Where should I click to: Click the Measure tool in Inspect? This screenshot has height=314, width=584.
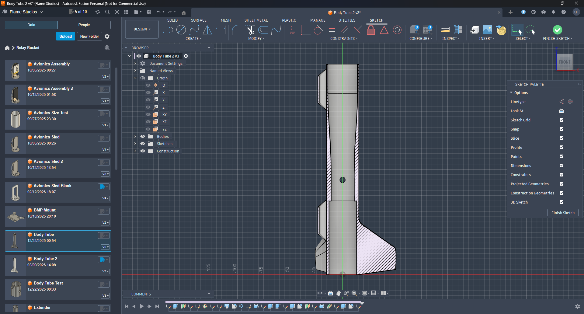(445, 30)
